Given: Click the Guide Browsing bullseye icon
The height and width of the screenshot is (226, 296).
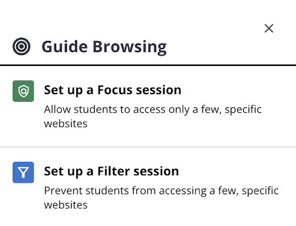Looking at the screenshot, I should (x=21, y=46).
